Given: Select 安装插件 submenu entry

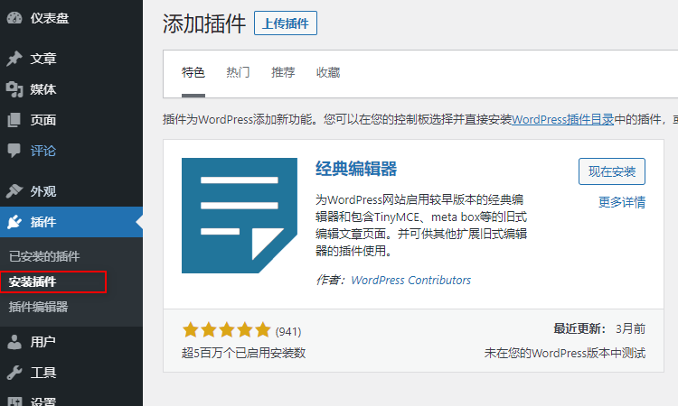Looking at the screenshot, I should 33,281.
